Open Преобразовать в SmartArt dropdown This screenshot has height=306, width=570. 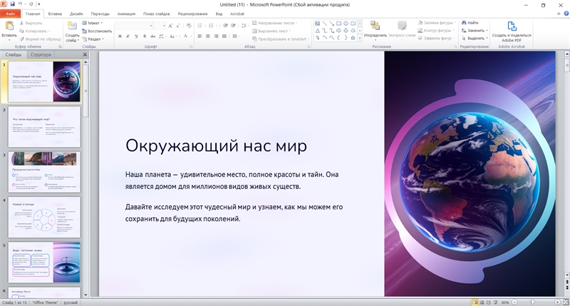point(281,39)
